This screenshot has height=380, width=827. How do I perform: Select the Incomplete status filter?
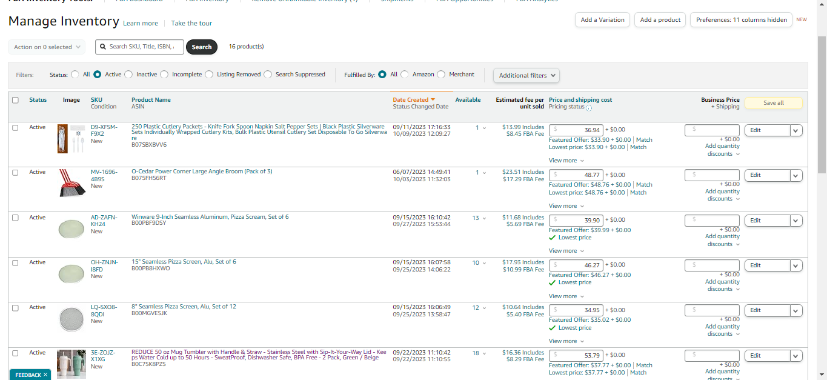tap(164, 75)
